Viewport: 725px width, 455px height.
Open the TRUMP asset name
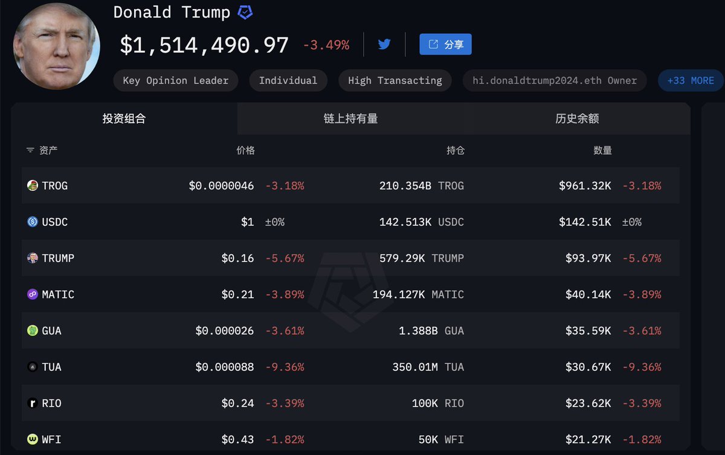58,258
